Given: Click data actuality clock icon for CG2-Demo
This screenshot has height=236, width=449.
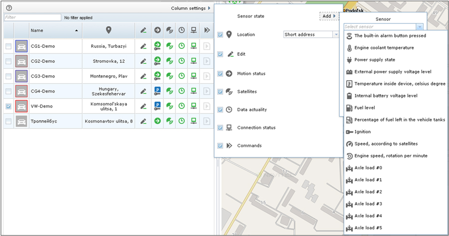Looking at the screenshot, I should tap(182, 61).
